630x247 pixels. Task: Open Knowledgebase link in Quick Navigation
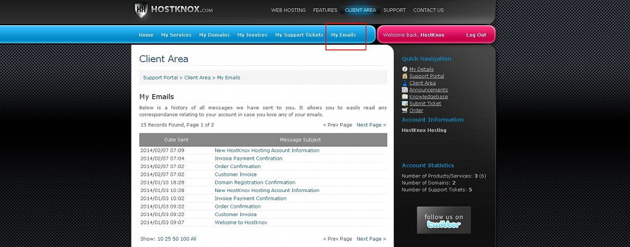(x=428, y=97)
